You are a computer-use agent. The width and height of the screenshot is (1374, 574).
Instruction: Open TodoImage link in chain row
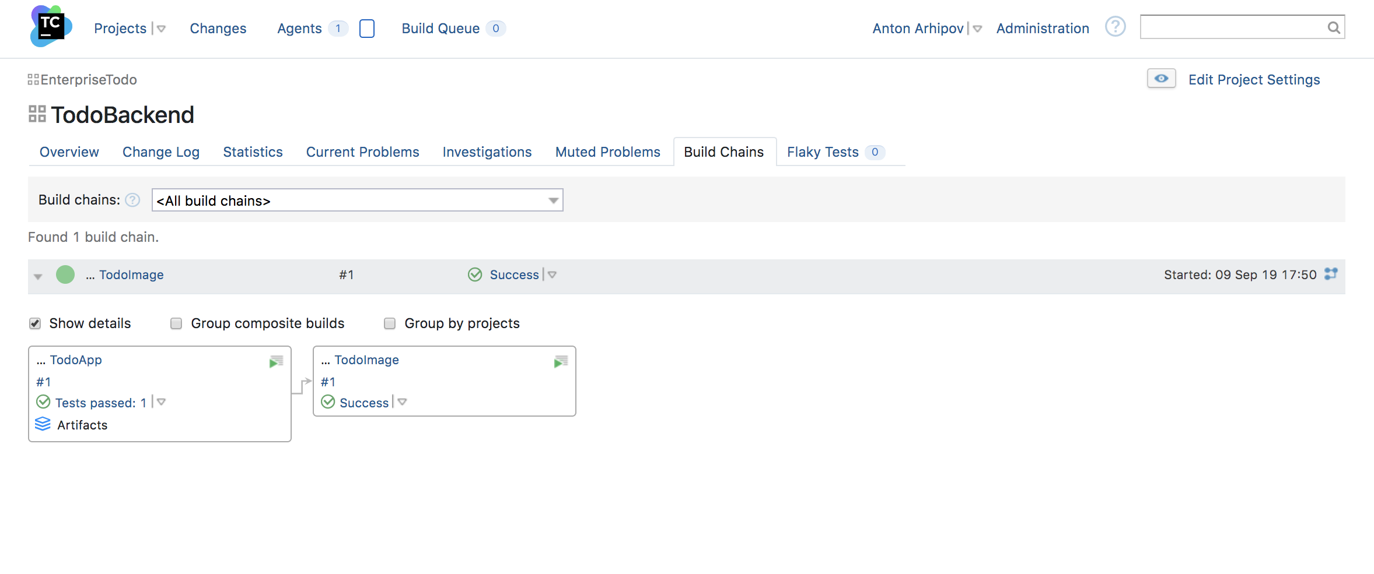[131, 274]
